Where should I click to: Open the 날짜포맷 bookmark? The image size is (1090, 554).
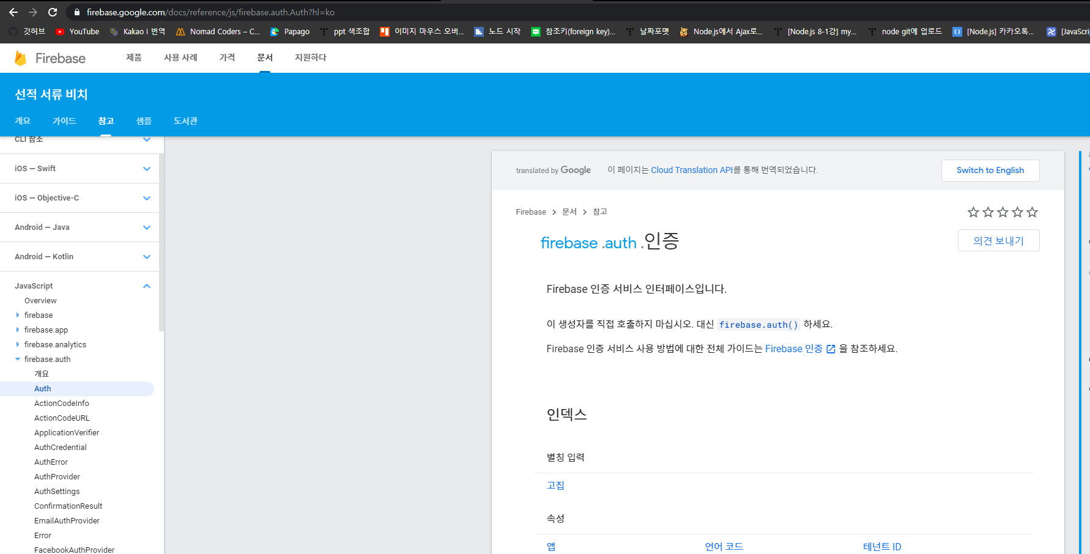tap(647, 32)
